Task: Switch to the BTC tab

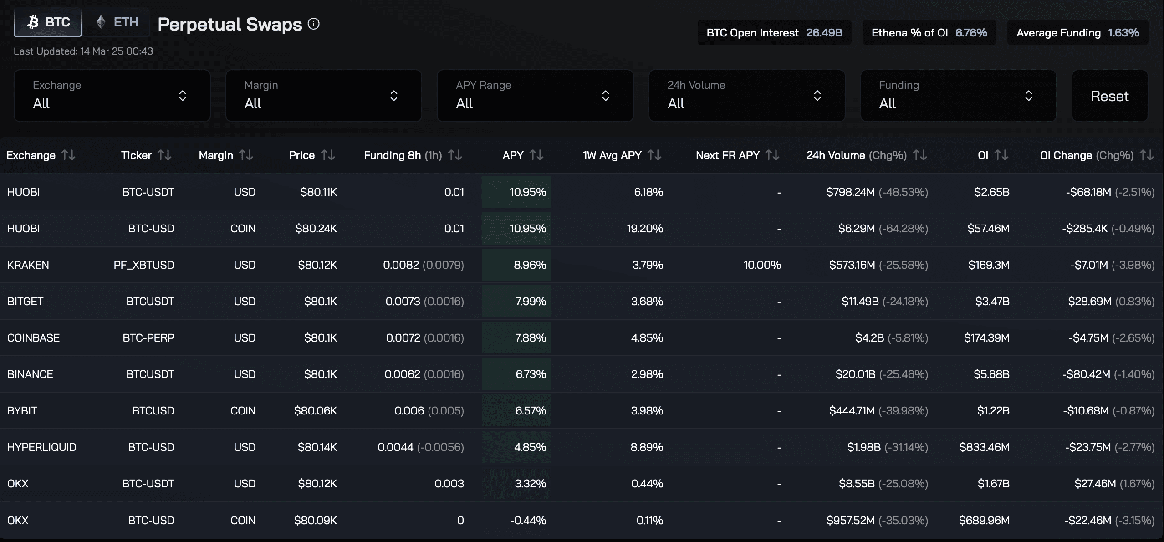Action: click(48, 22)
